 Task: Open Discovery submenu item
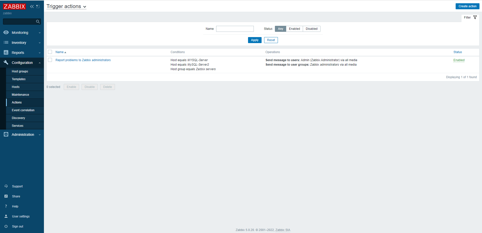click(x=25, y=118)
